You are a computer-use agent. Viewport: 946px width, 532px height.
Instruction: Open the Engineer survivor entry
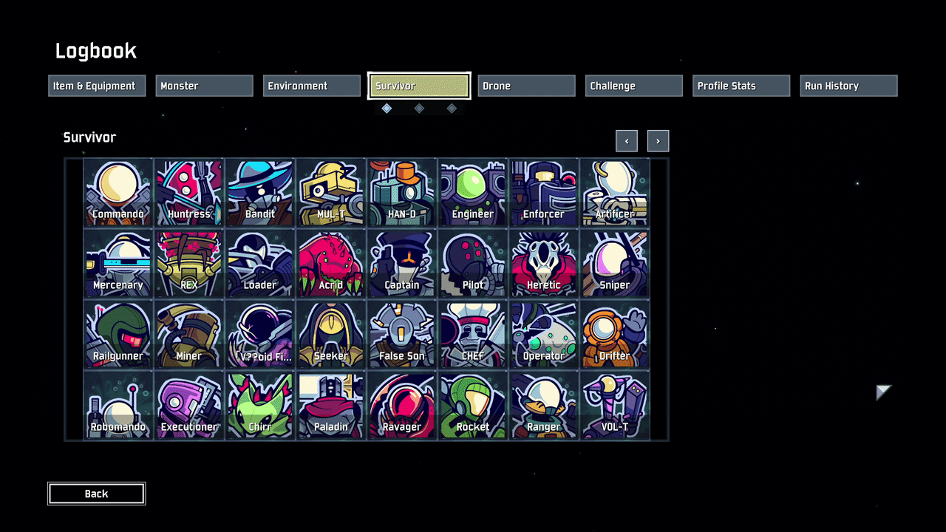(x=473, y=192)
